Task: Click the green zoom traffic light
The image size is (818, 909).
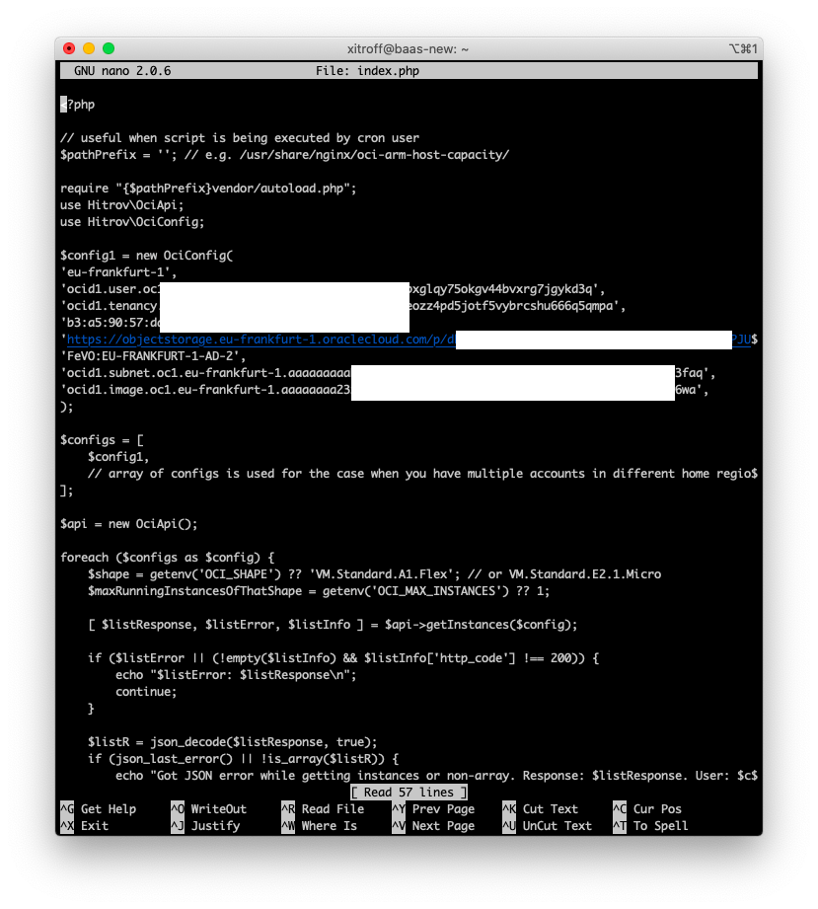Action: click(x=109, y=46)
